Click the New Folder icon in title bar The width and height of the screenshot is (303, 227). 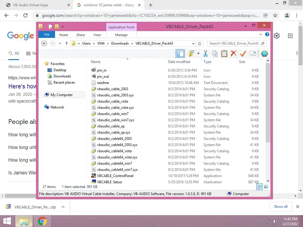pyautogui.click(x=57, y=26)
